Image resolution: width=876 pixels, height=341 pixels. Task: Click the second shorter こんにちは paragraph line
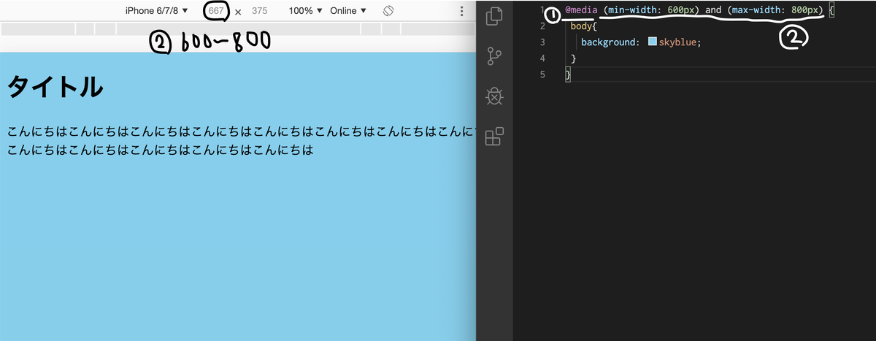click(x=161, y=151)
